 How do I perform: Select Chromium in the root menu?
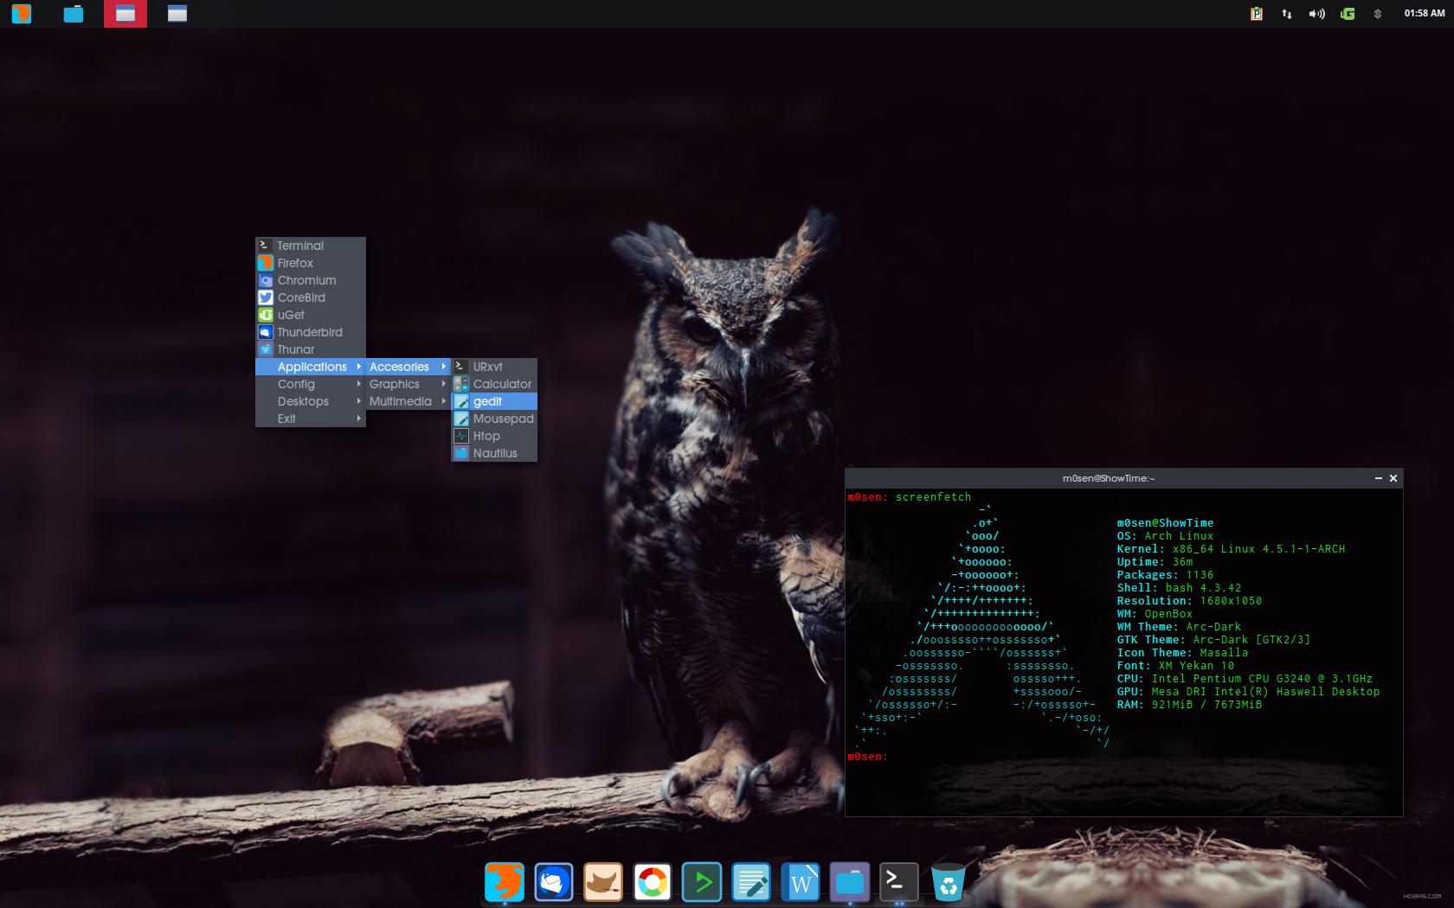click(311, 280)
